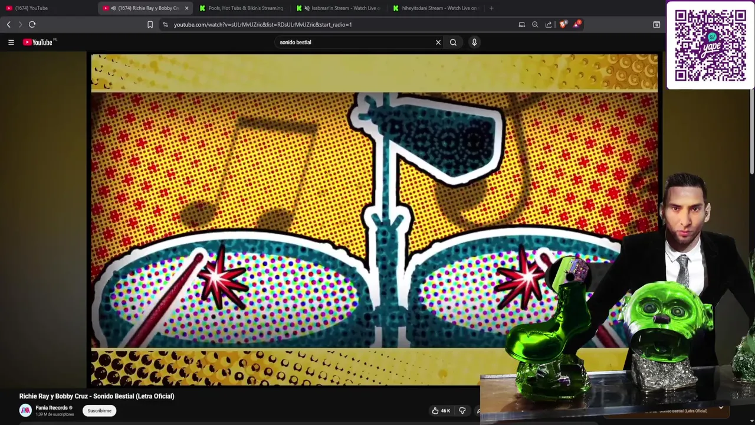This screenshot has height=425, width=755.
Task: Cast media icon in address bar
Action: click(x=521, y=24)
